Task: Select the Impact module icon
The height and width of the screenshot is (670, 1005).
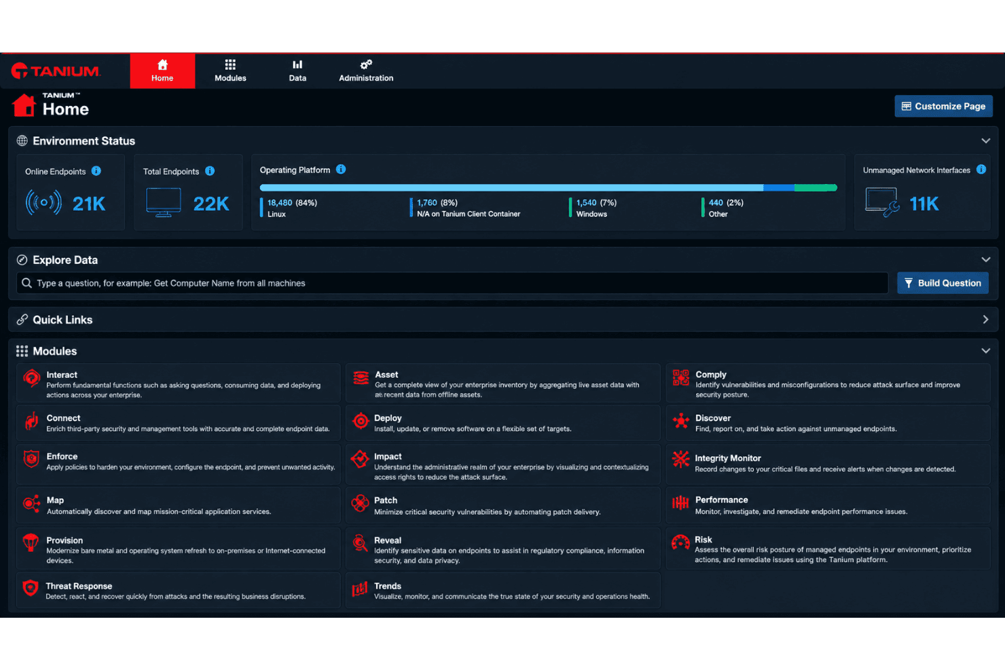Action: (x=360, y=460)
